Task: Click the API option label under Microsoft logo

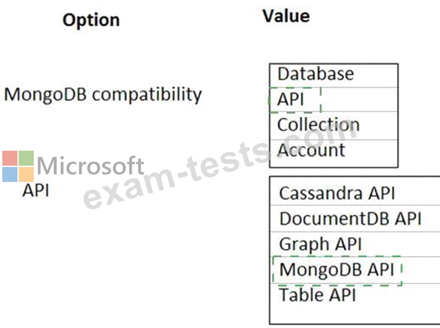Action: [36, 190]
